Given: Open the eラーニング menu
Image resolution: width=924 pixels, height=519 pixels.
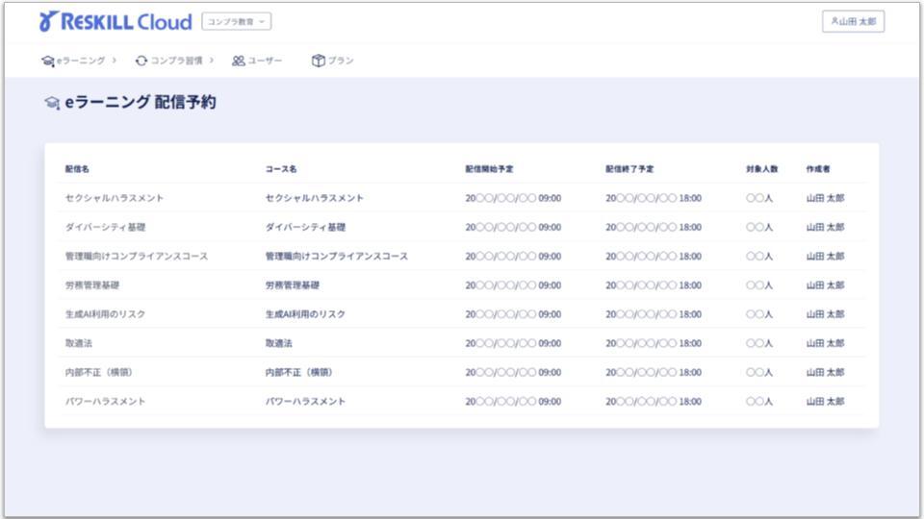Looking at the screenshot, I should [x=79, y=61].
